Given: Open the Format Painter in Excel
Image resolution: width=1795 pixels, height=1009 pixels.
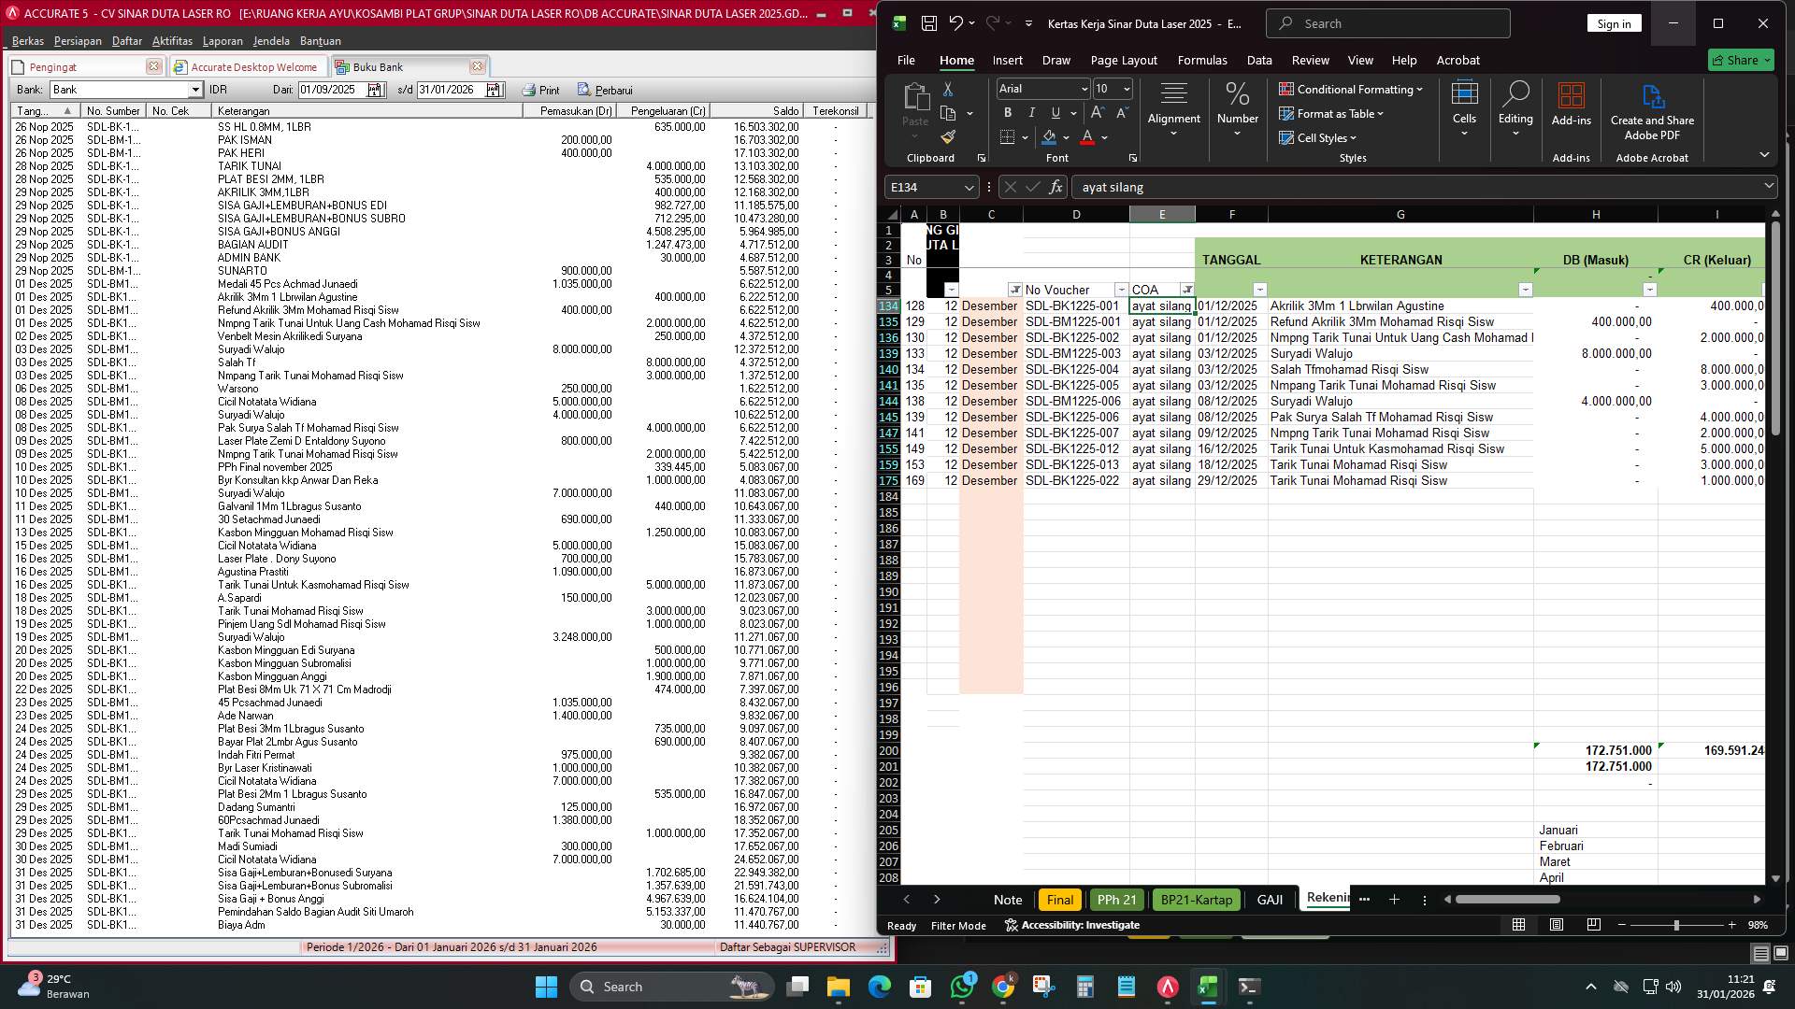Looking at the screenshot, I should [x=948, y=136].
